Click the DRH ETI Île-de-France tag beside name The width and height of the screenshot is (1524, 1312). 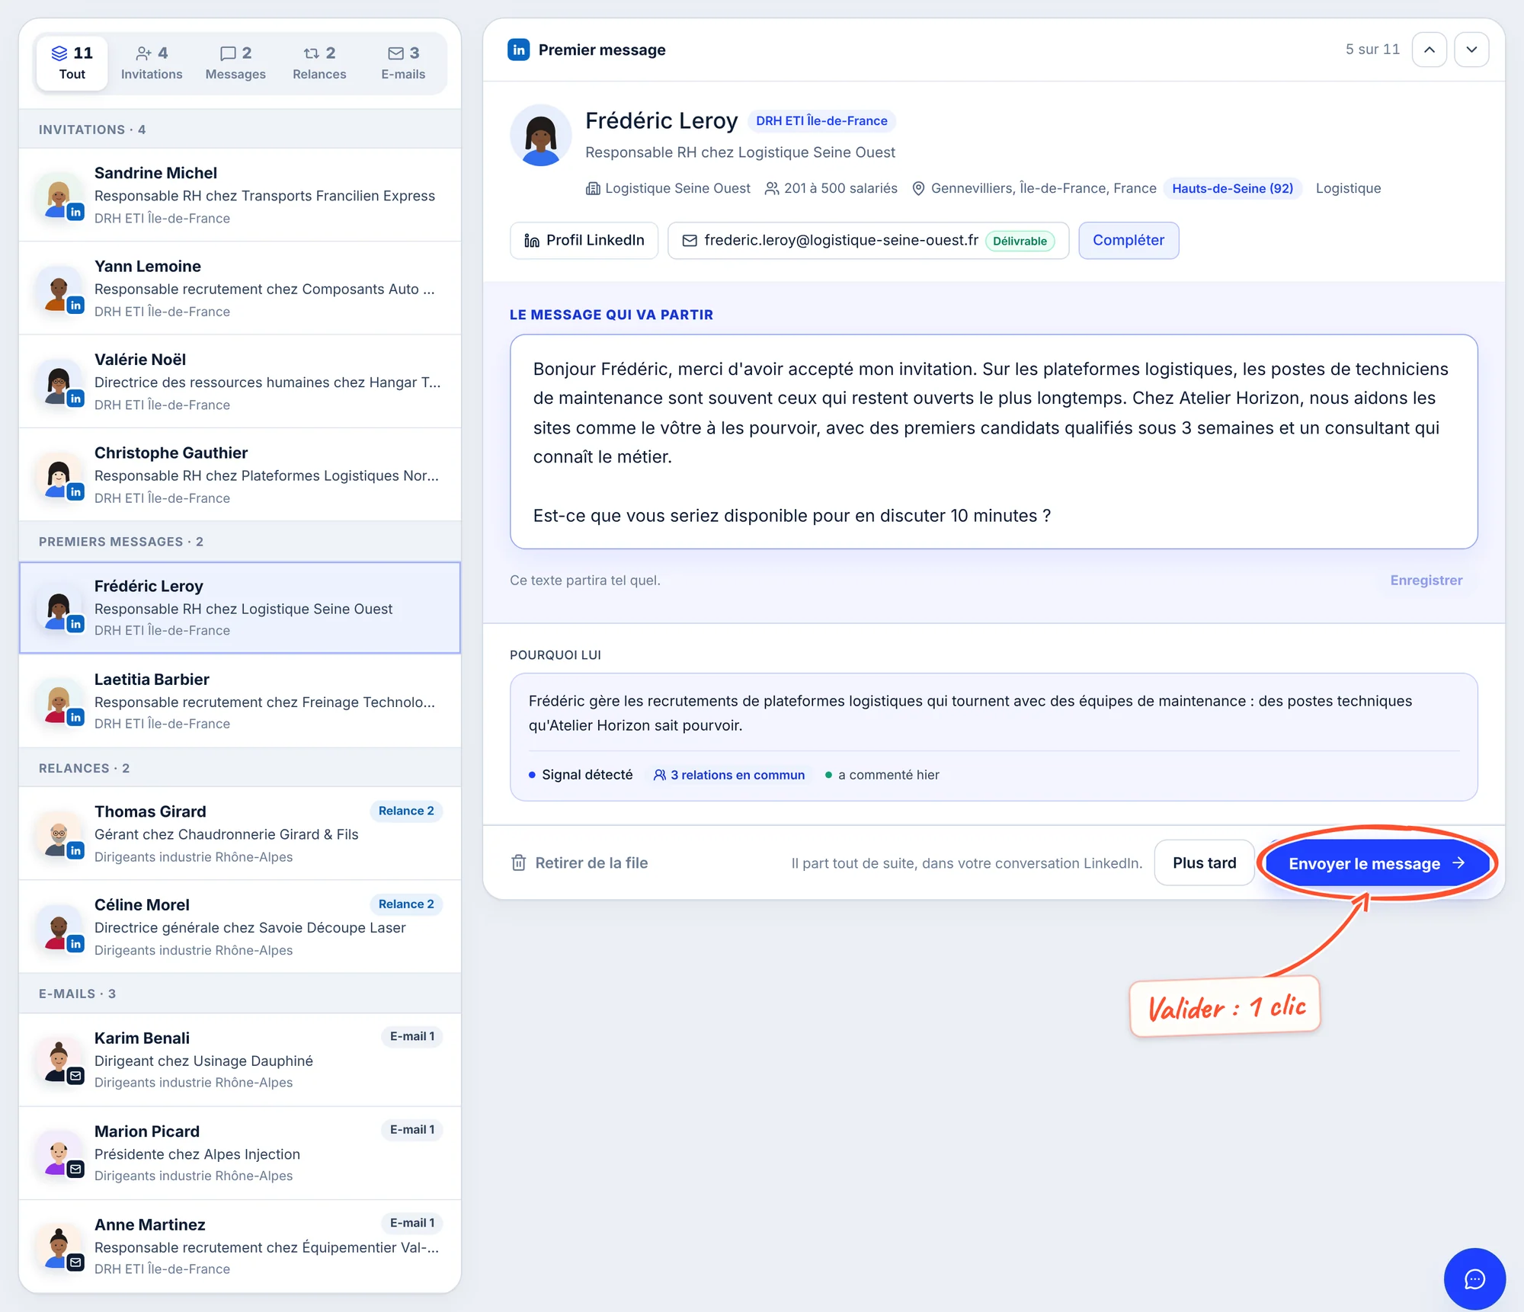click(x=821, y=120)
